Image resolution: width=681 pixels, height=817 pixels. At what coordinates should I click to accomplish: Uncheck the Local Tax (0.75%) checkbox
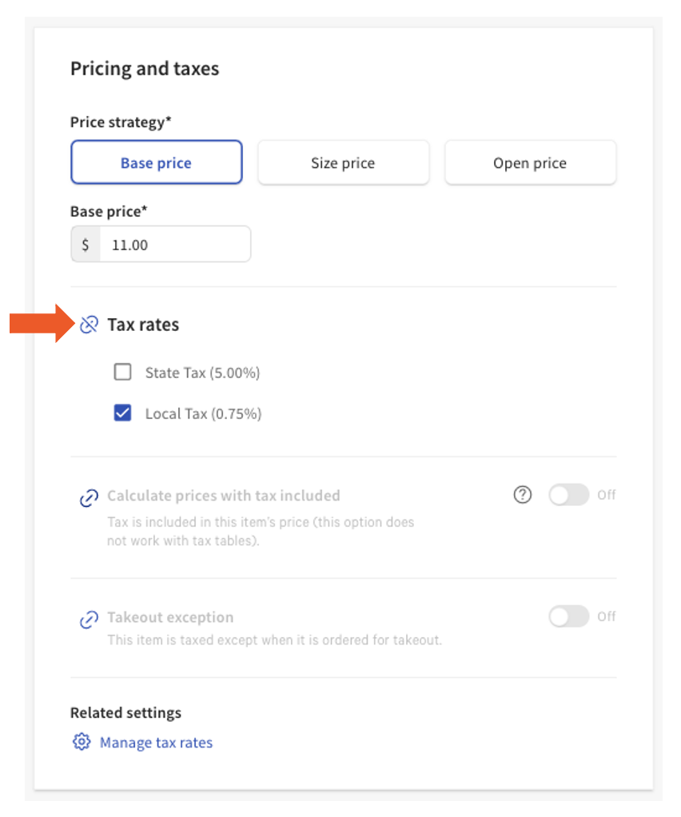pos(122,413)
